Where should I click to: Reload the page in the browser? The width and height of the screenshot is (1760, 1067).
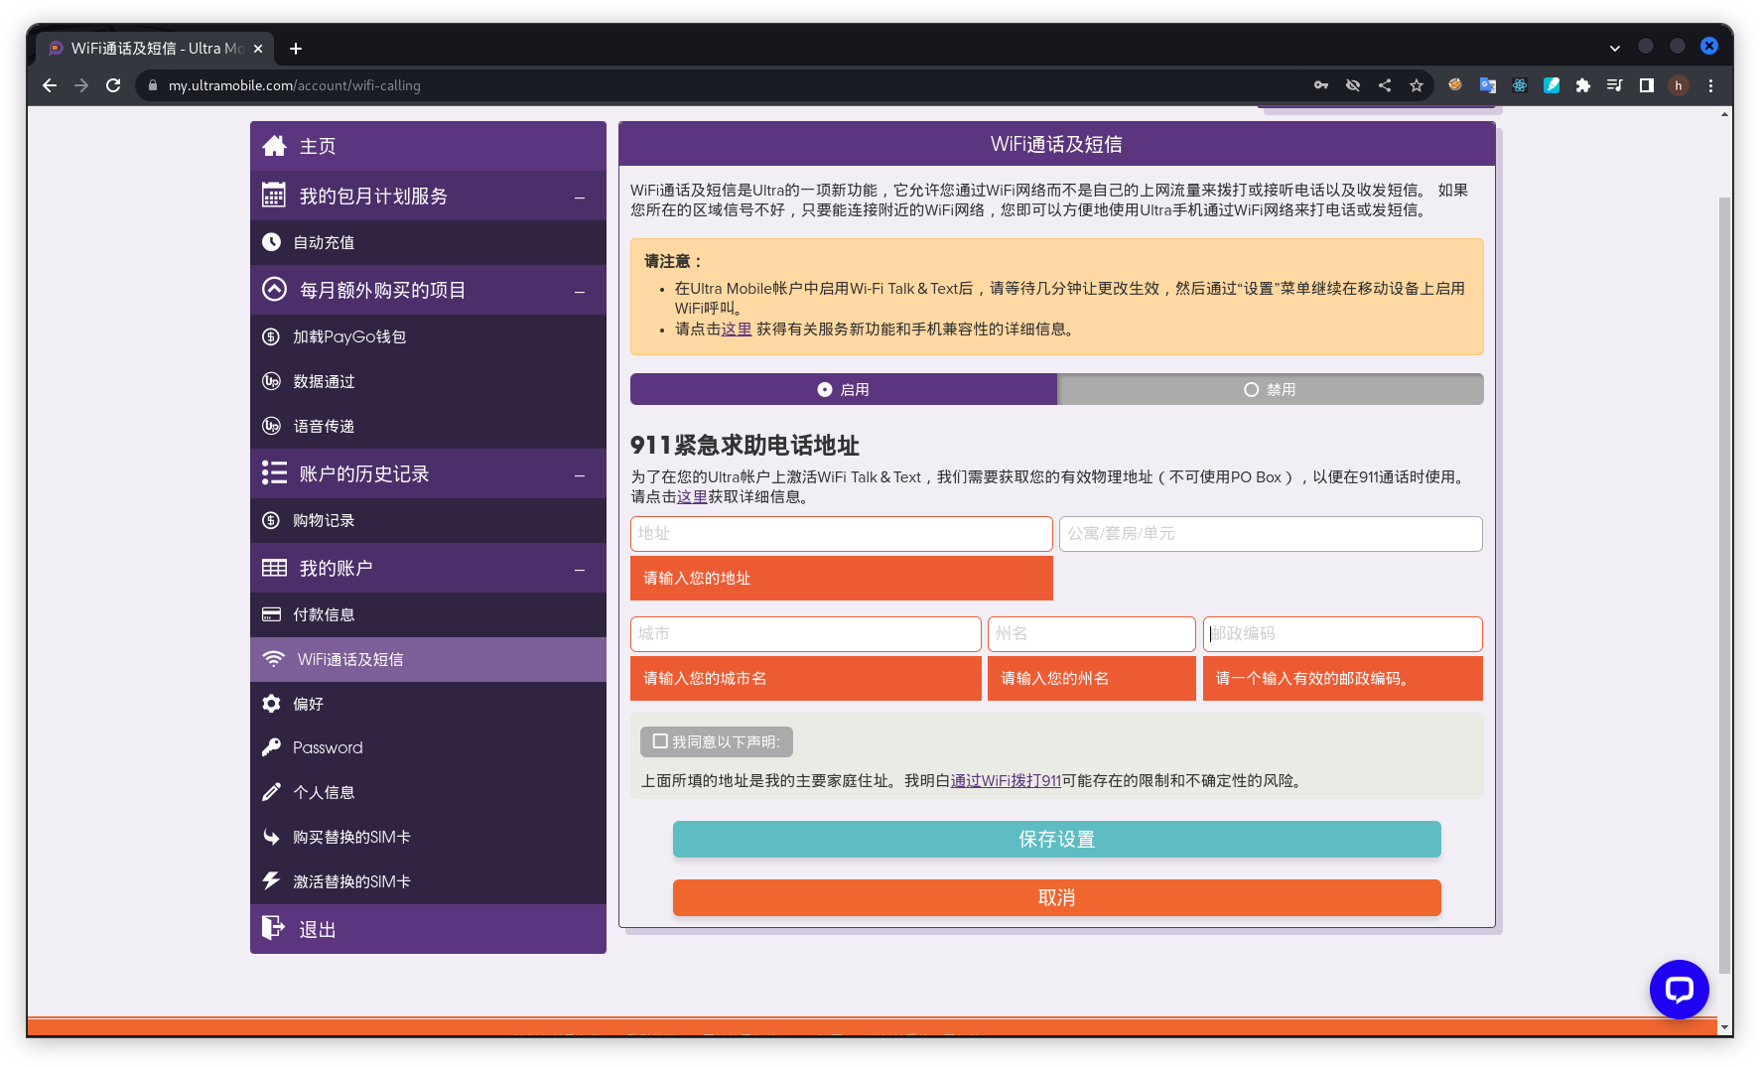(x=113, y=85)
